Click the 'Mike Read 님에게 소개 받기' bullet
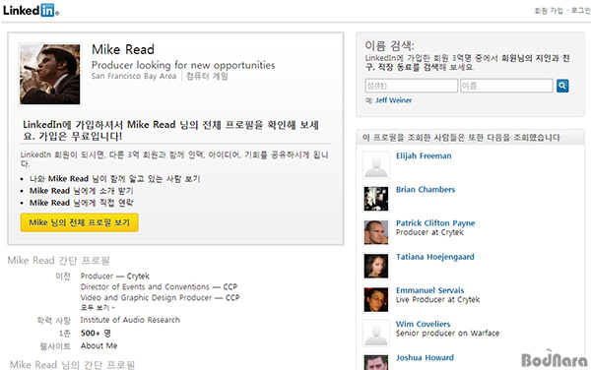Image resolution: width=591 pixels, height=370 pixels. point(82,191)
